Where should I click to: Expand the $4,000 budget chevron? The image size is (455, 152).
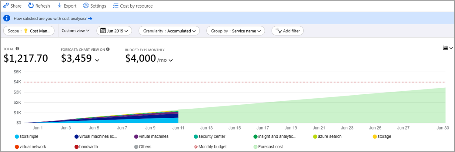click(171, 60)
